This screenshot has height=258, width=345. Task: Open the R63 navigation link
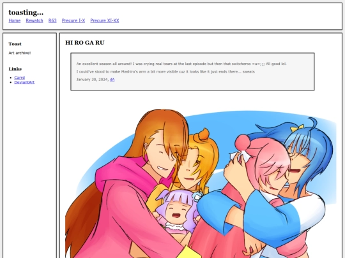(x=52, y=20)
